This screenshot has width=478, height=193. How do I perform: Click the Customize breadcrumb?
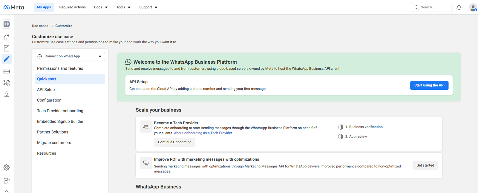tap(64, 26)
